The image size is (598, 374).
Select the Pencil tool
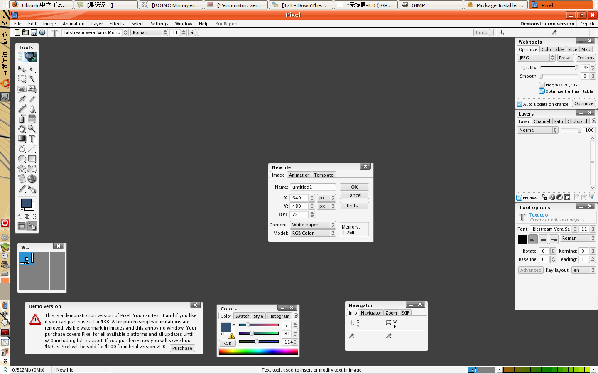22,109
